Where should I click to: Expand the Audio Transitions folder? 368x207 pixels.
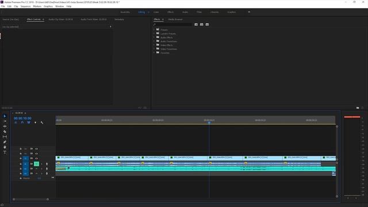click(x=154, y=41)
